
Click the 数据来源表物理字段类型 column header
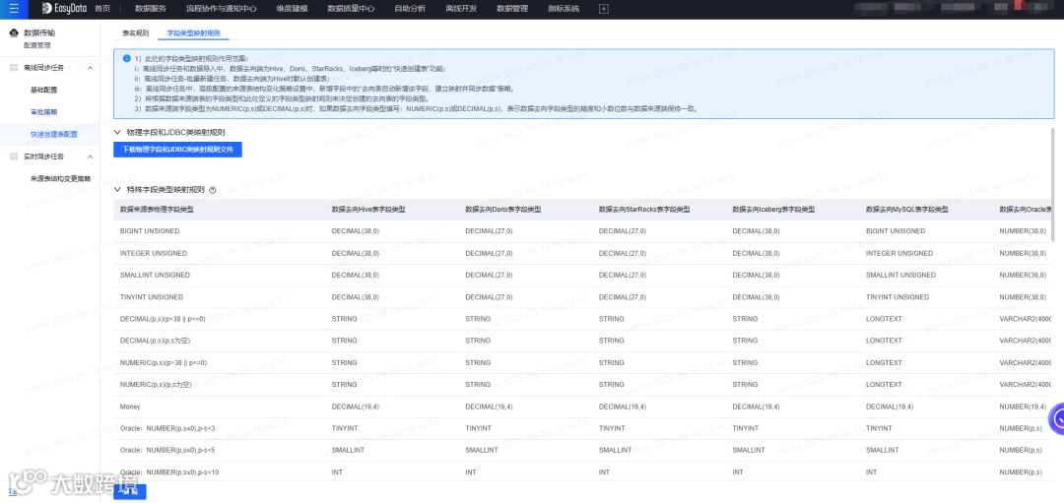click(157, 210)
